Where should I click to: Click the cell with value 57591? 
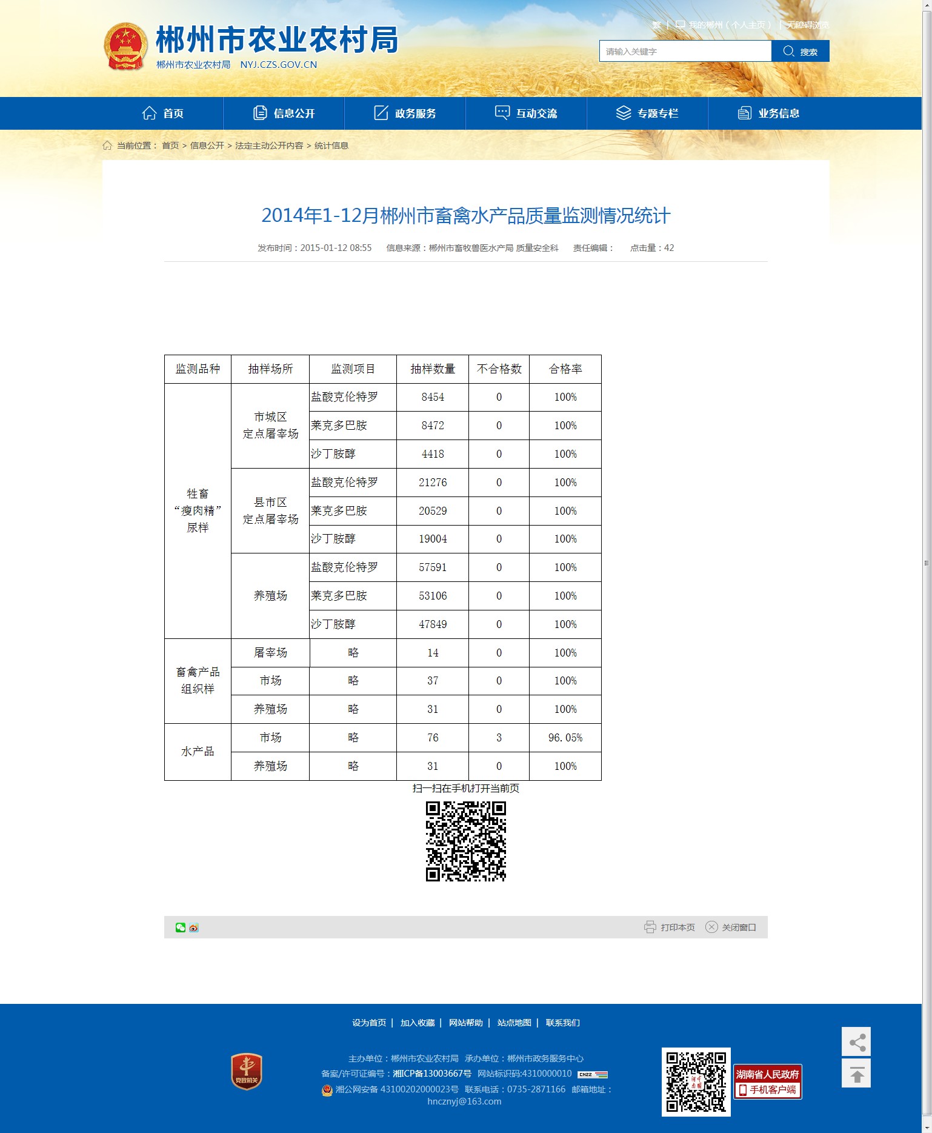[x=433, y=567]
